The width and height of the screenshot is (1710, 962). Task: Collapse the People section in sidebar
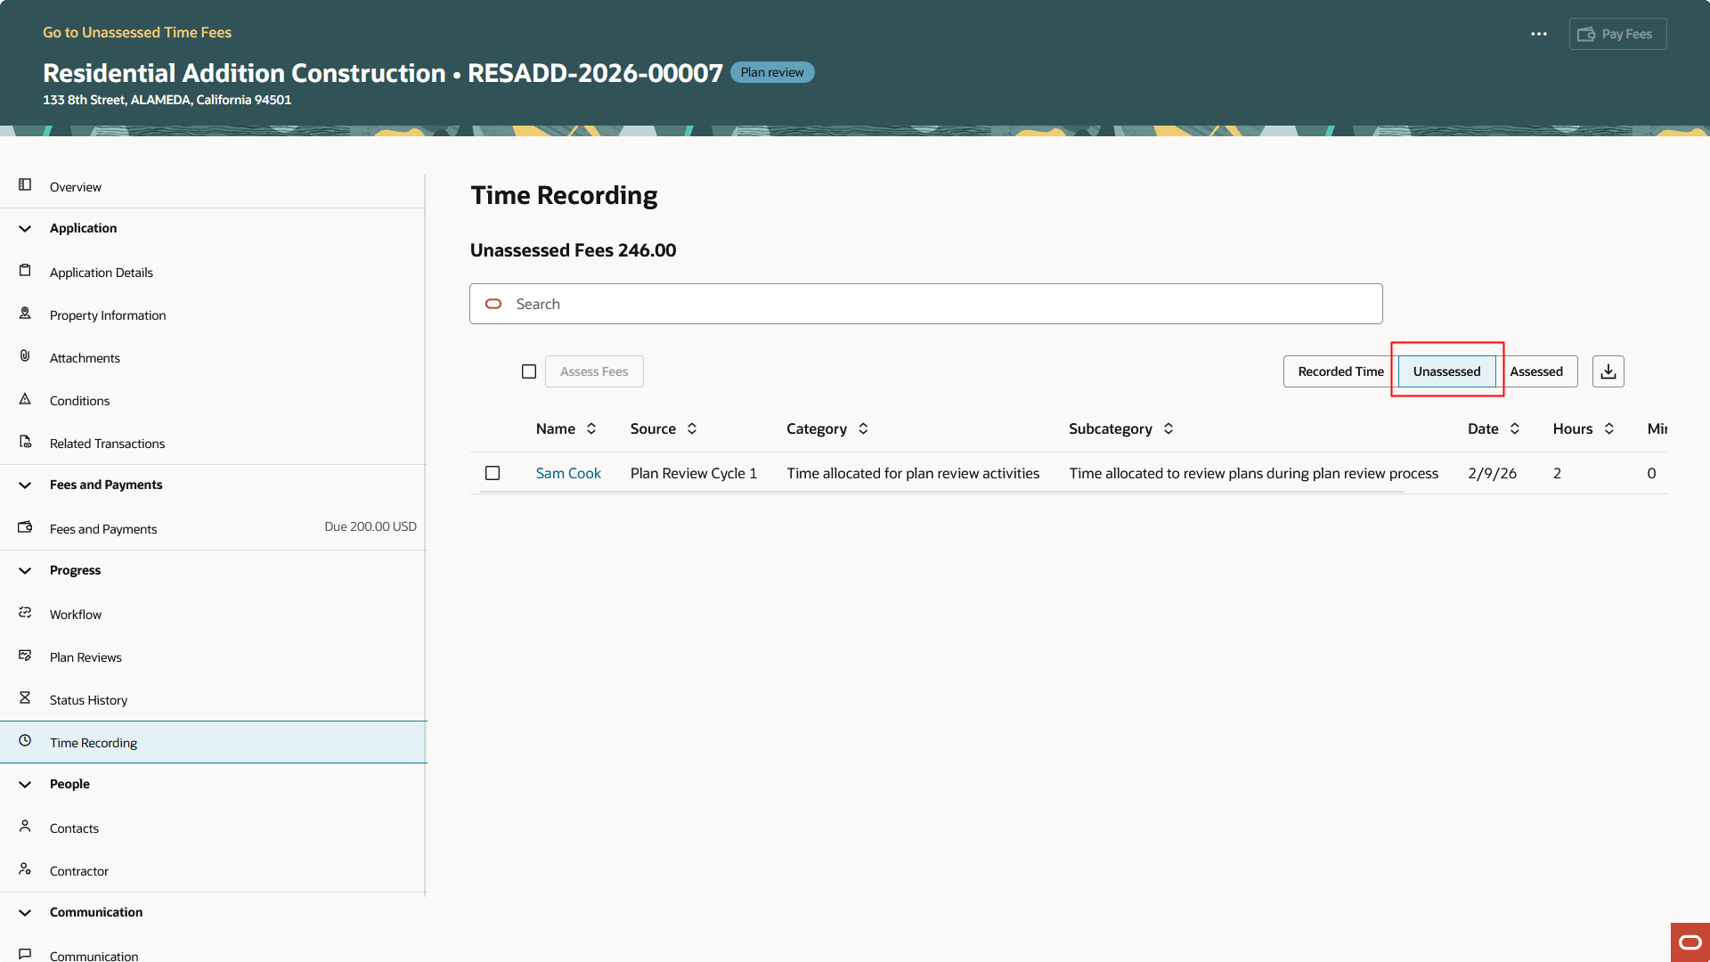(25, 785)
